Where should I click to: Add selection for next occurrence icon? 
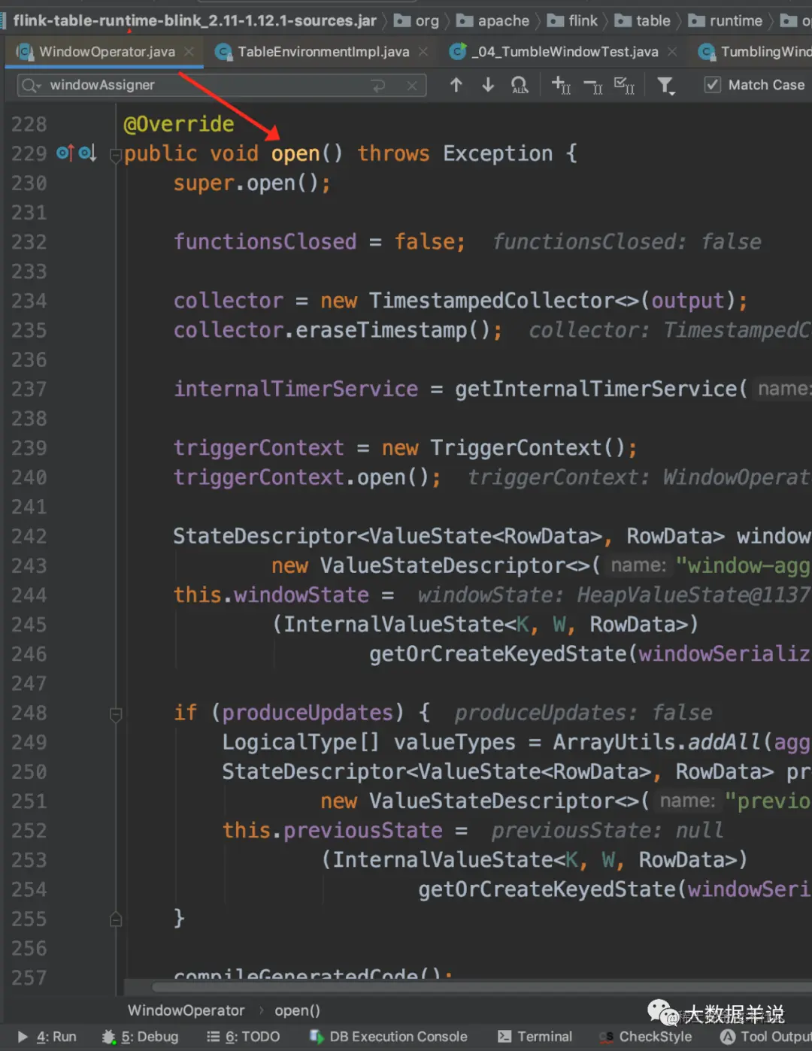point(561,85)
